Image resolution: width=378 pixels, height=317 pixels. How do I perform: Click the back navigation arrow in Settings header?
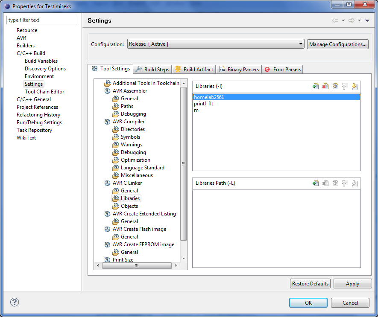335,20
